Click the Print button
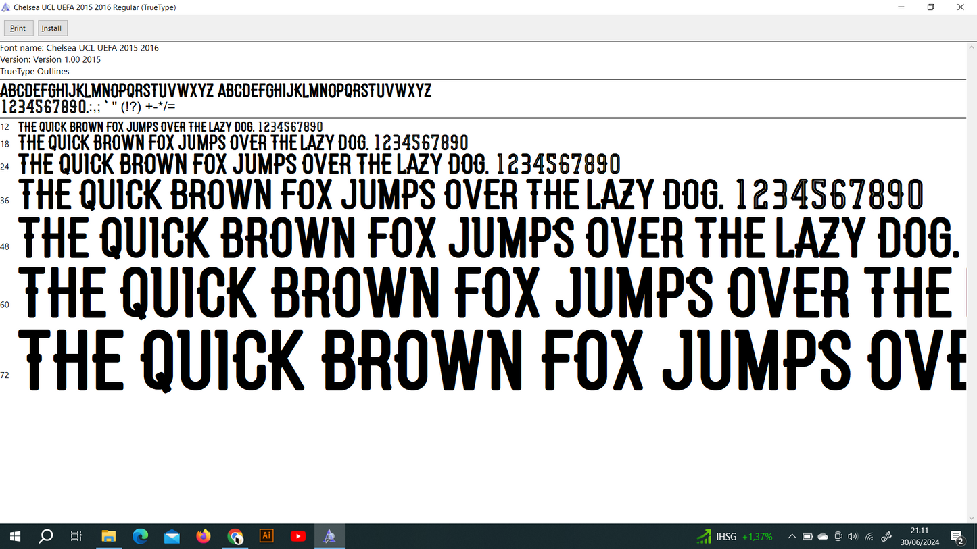977x549 pixels. coord(18,28)
